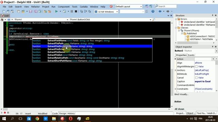The height and width of the screenshot is (122, 218).
Task: Pin the Structure panel
Action: click(x=213, y=15)
